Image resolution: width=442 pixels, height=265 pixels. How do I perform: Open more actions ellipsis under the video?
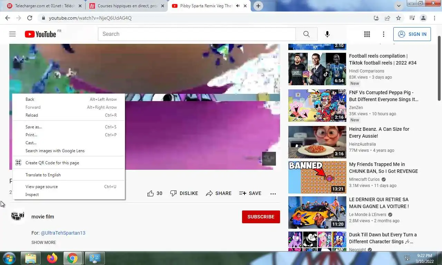pos(273,194)
